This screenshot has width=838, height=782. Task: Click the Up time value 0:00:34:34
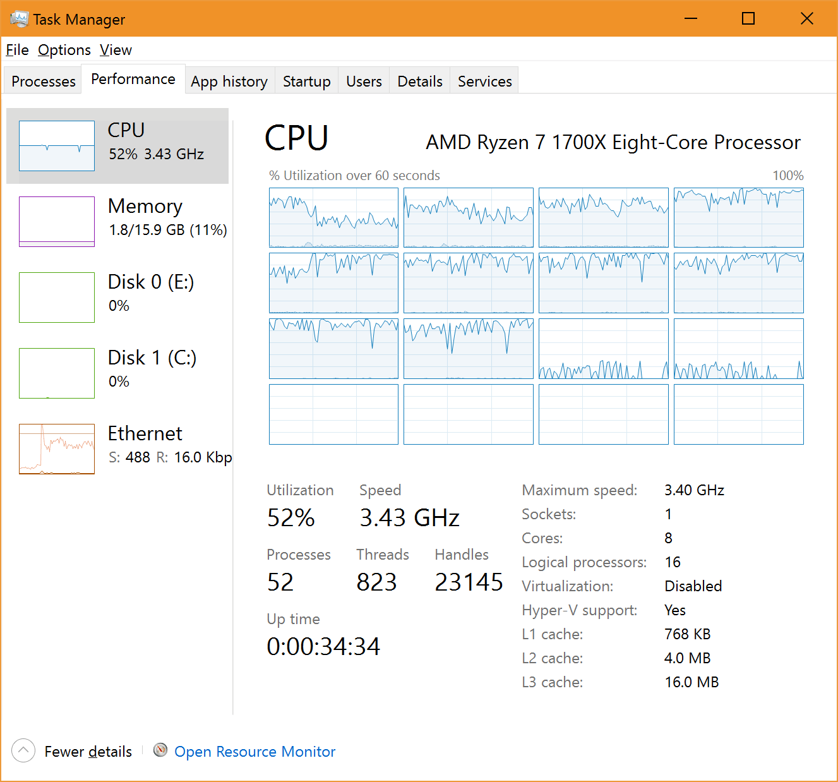pyautogui.click(x=323, y=647)
